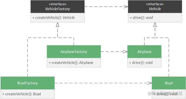Click the createVehicle(): Vehicle method text
Image resolution: width=186 pixels, height=99 pixels.
point(53,18)
